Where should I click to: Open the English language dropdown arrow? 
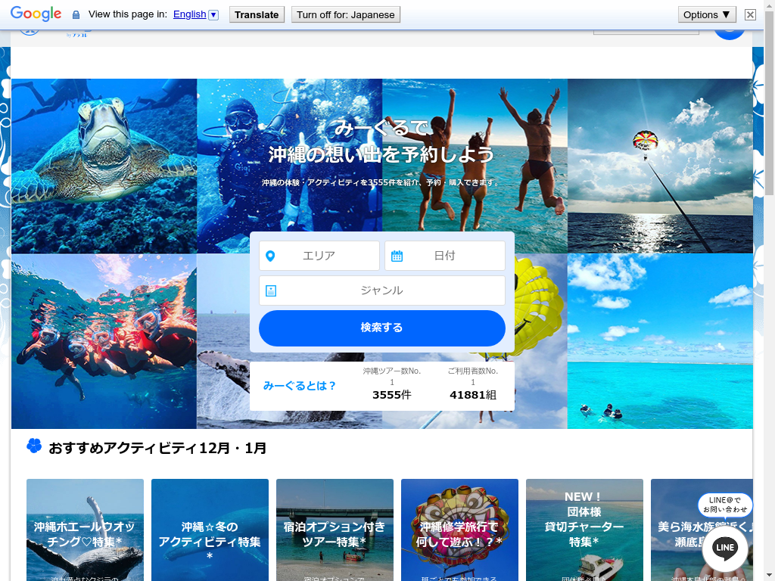point(213,15)
